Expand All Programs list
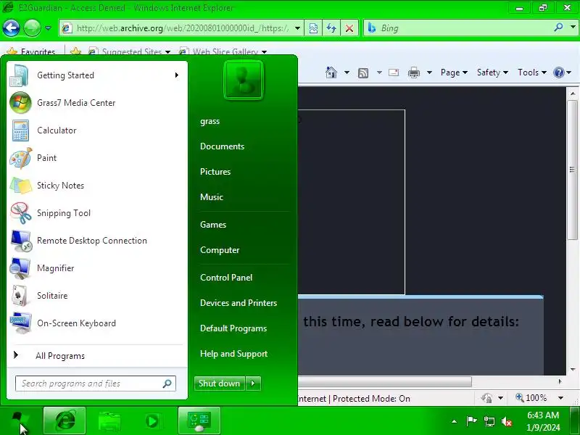 pyautogui.click(x=60, y=356)
